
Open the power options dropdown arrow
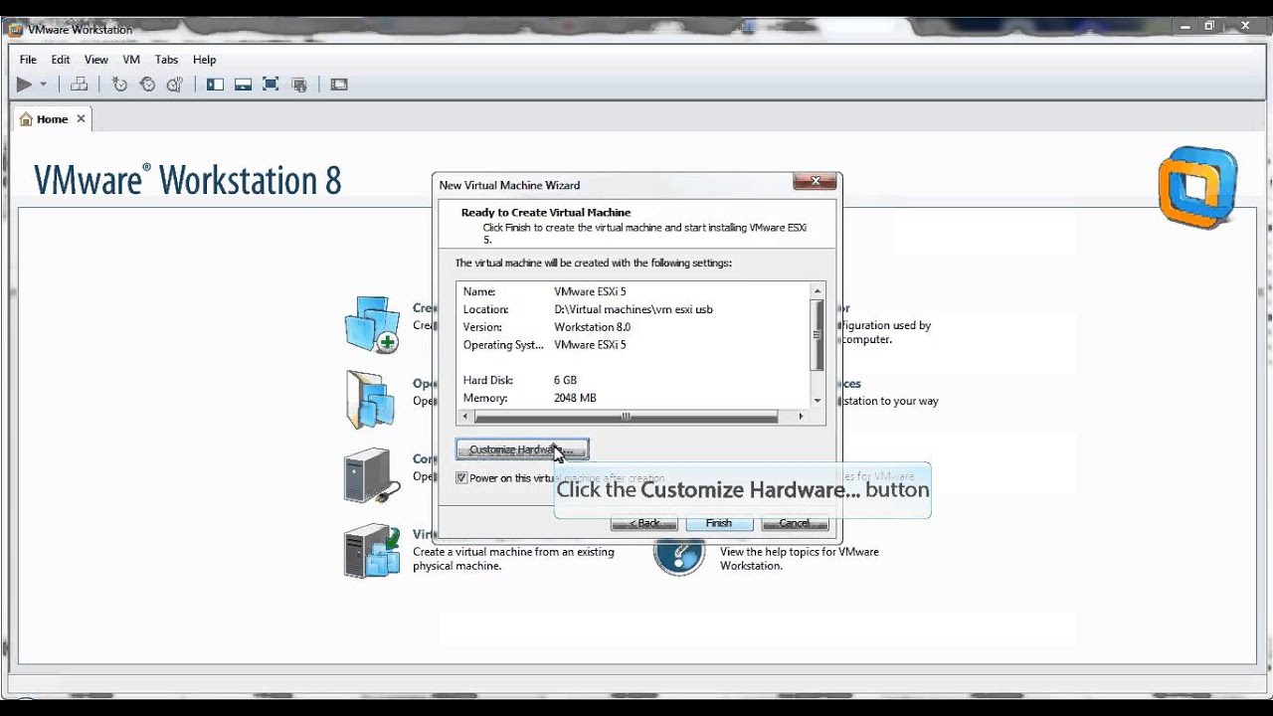43,85
